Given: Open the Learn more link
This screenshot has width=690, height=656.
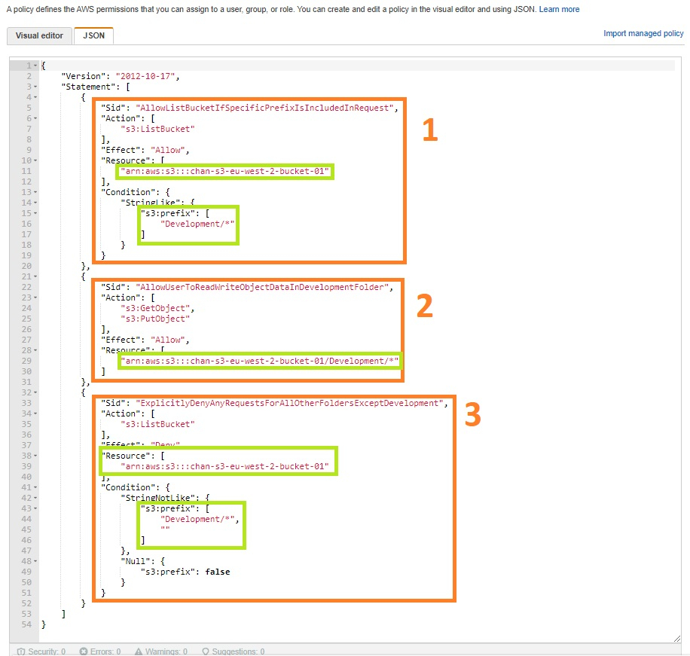Looking at the screenshot, I should [x=559, y=9].
